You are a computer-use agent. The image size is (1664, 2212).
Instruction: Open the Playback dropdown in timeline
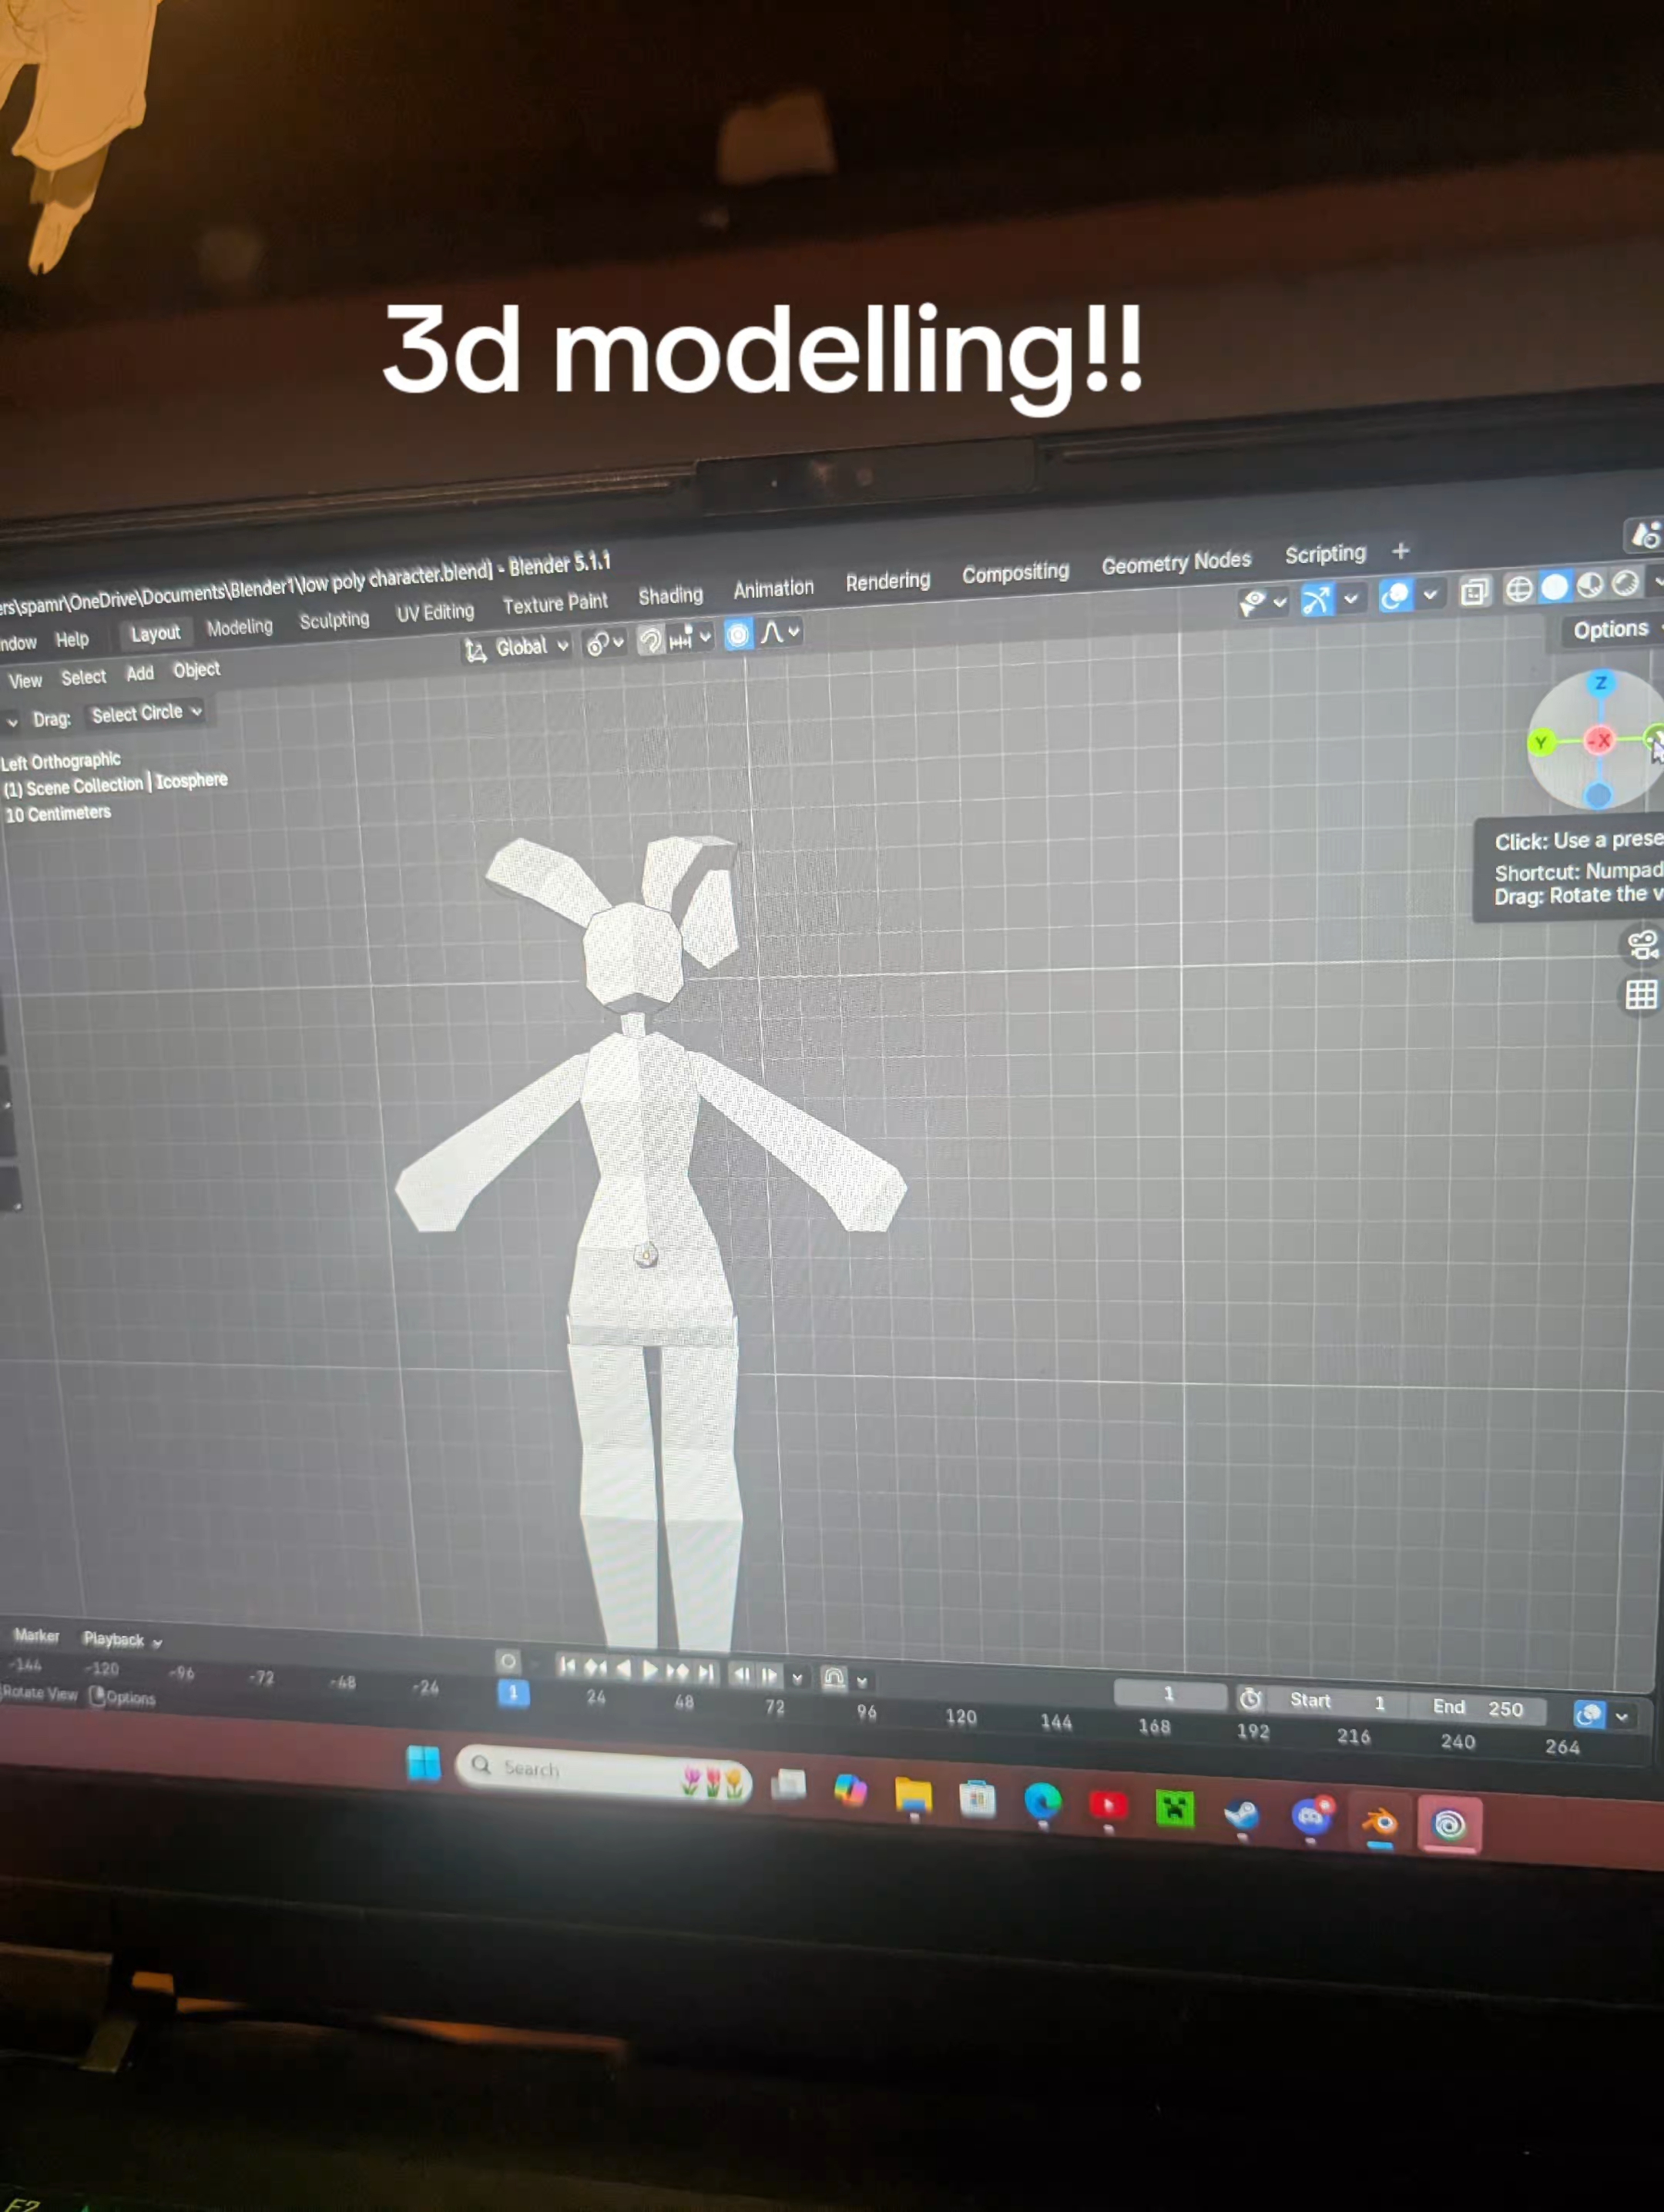(122, 1639)
